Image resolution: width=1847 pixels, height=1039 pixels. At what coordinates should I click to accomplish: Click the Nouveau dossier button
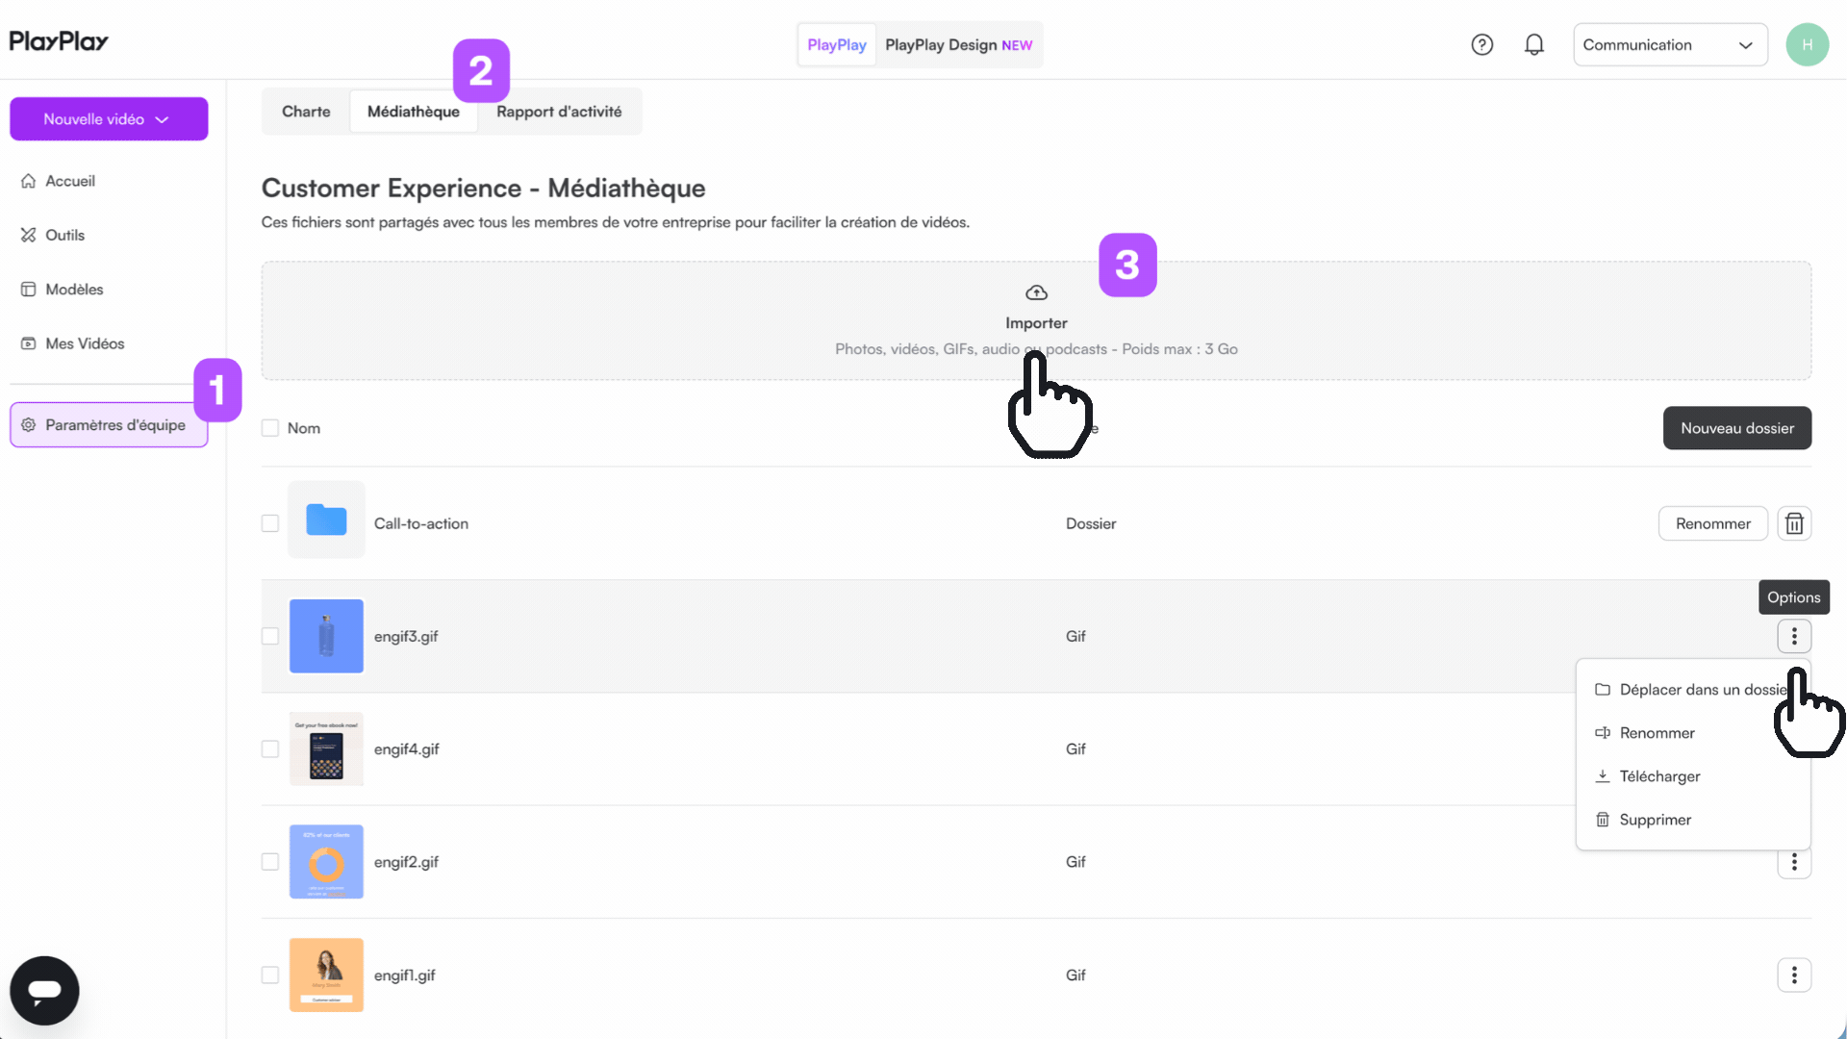point(1736,428)
